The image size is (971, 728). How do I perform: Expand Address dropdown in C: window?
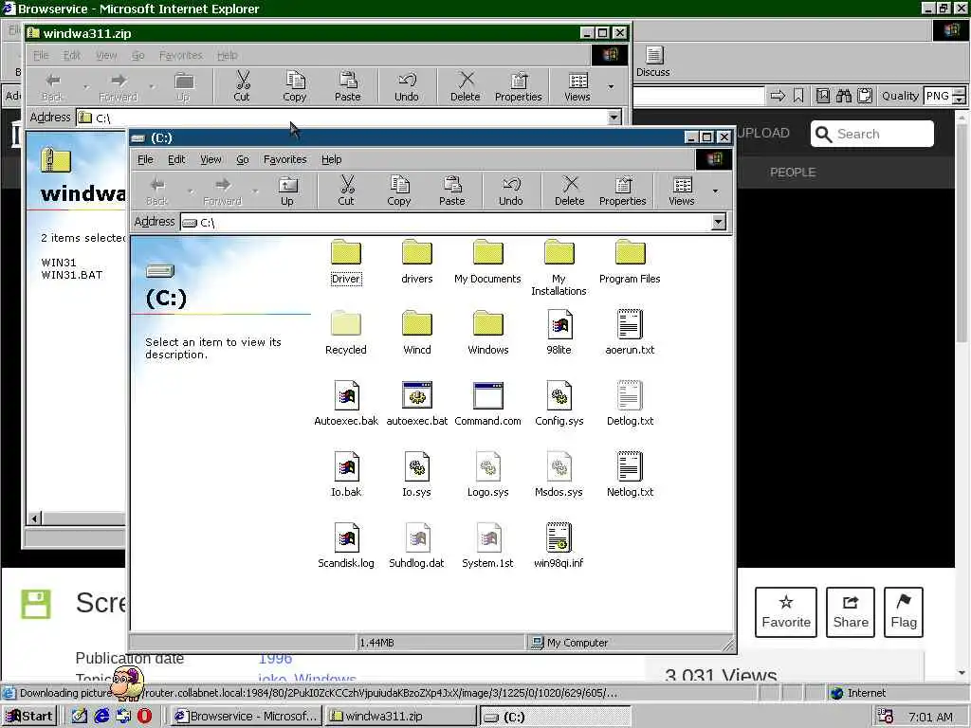click(x=719, y=222)
